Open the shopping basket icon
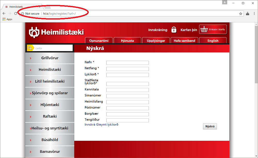The height and width of the screenshot is (158, 258). pyautogui.click(x=204, y=30)
